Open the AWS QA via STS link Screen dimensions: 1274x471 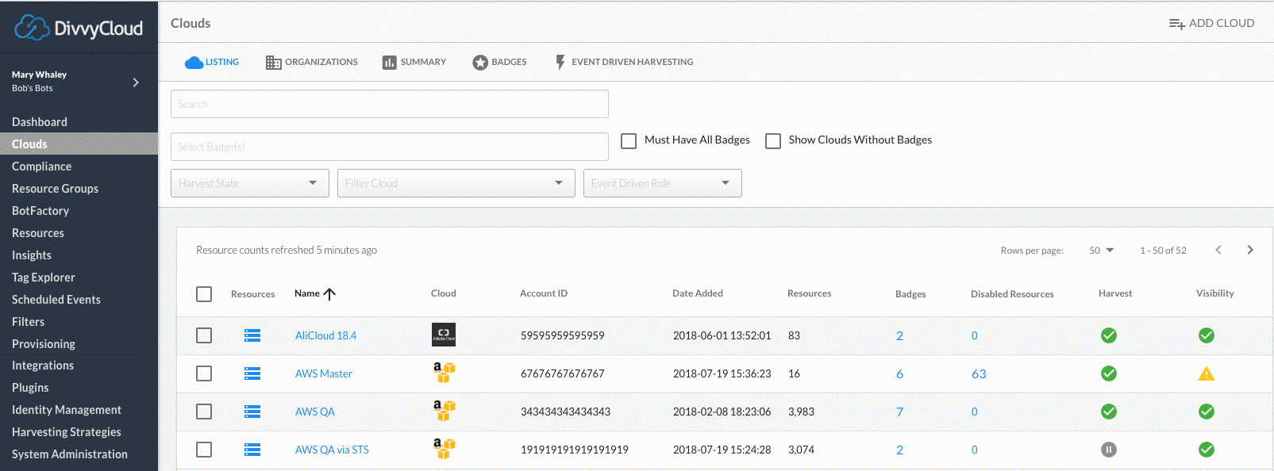click(x=332, y=450)
